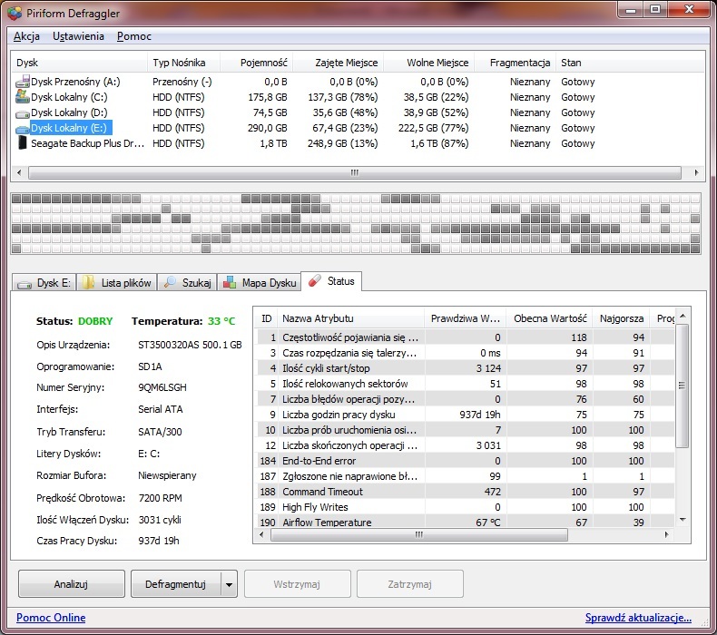717x635 pixels.
Task: Open the Ustawienia menu
Action: tap(78, 36)
